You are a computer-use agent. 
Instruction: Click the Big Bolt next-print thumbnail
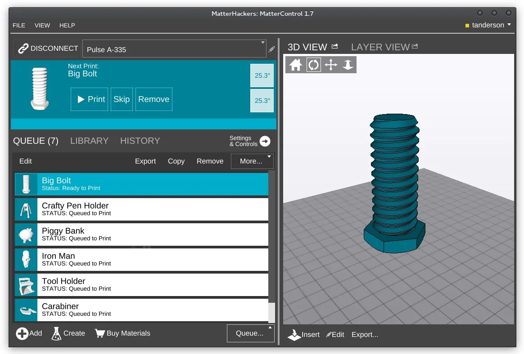point(40,88)
